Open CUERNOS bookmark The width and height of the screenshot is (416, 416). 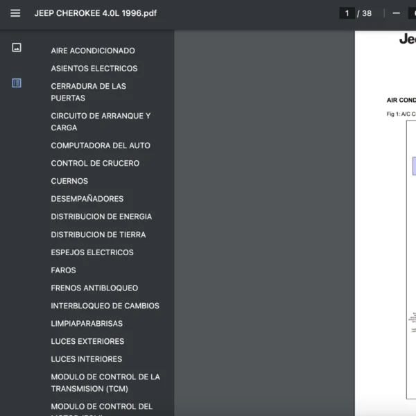69,181
